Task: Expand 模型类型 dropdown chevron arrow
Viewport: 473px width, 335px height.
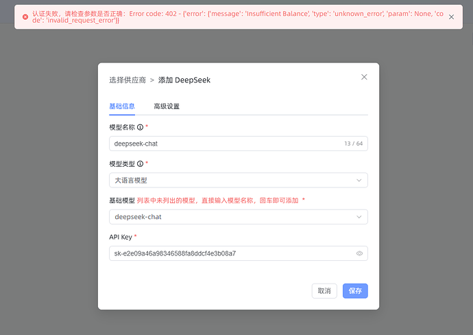Action: tap(359, 181)
